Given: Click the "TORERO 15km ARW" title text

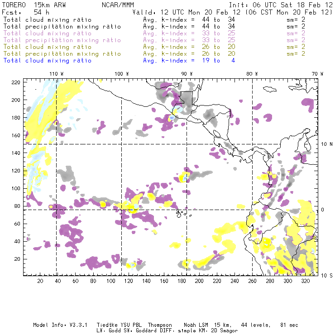Looking at the screenshot, I should 34,5.
